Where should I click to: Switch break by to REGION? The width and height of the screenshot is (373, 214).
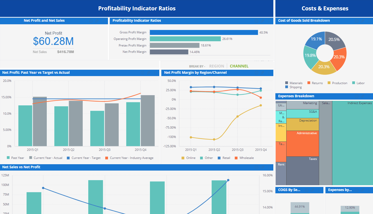point(216,66)
